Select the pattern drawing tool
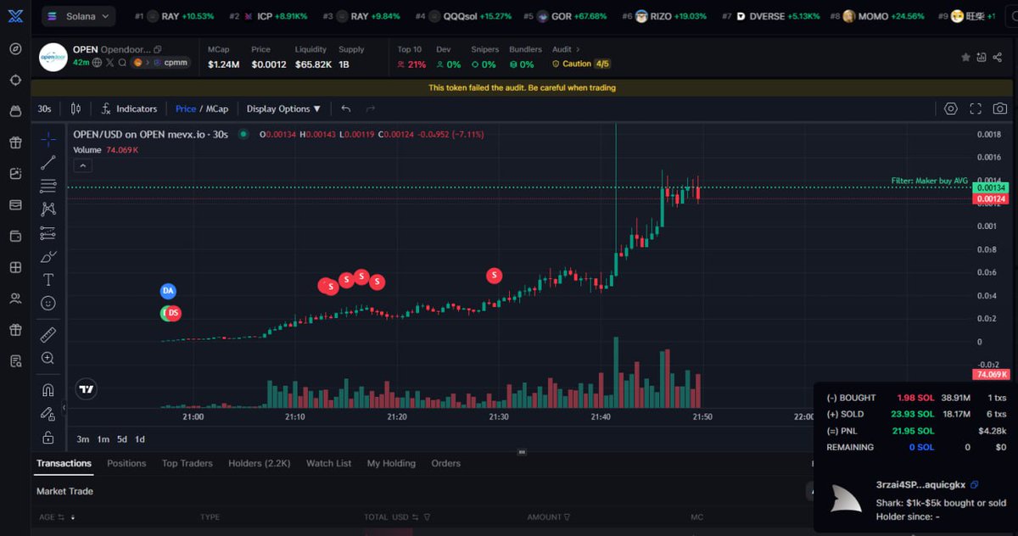 pos(48,209)
